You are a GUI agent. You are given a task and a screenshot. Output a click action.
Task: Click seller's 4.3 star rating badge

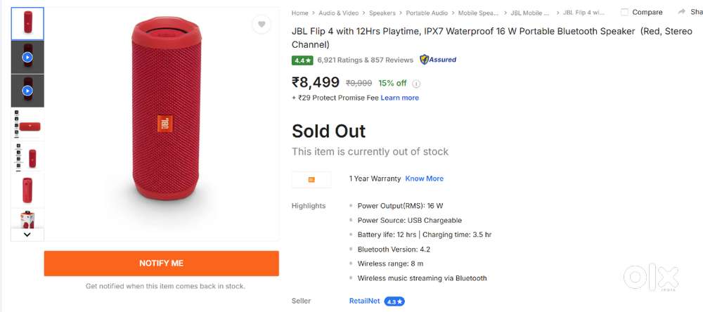click(394, 301)
